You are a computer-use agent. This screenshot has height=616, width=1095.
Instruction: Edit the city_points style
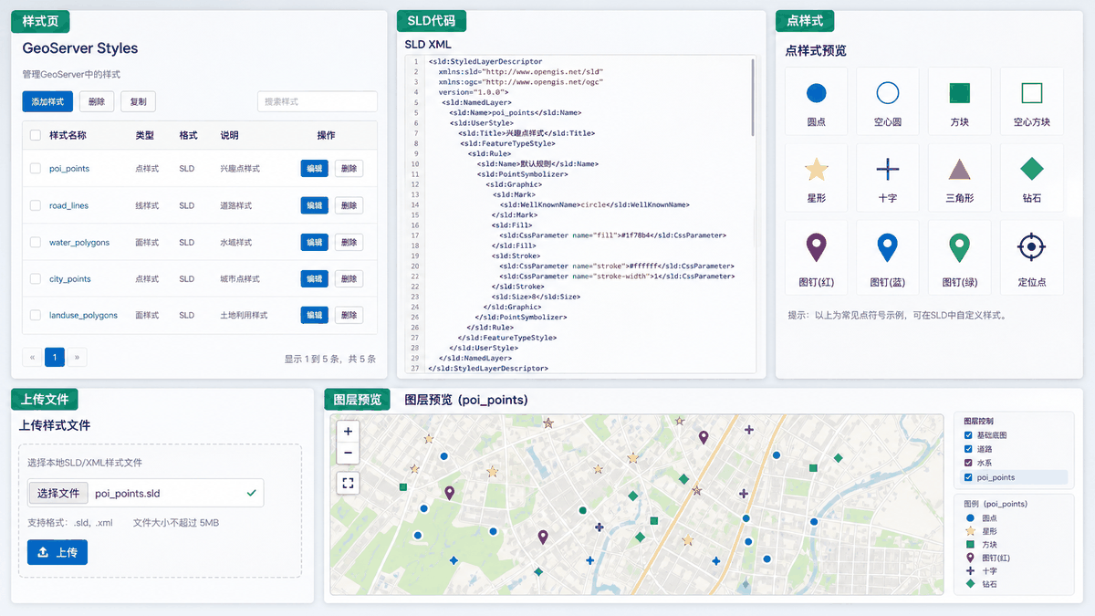click(314, 278)
